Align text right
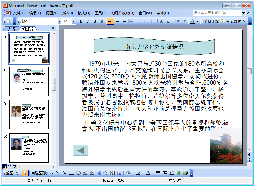Screen dimensions: 254x186 [x=124, y=21]
